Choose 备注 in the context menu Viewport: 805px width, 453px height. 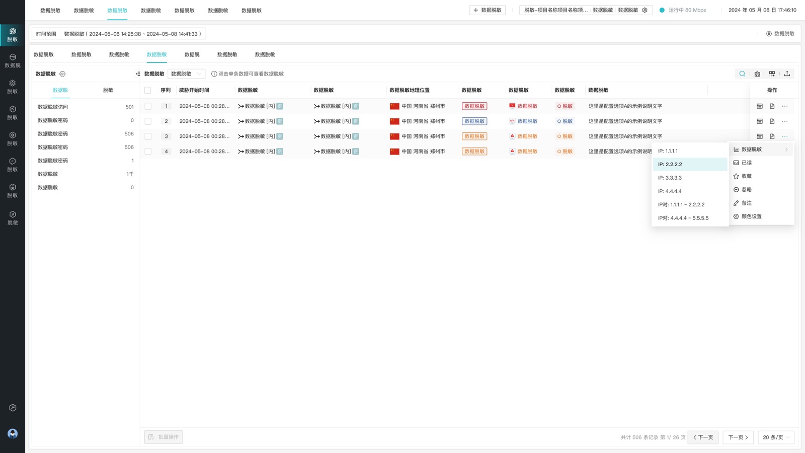[761, 203]
